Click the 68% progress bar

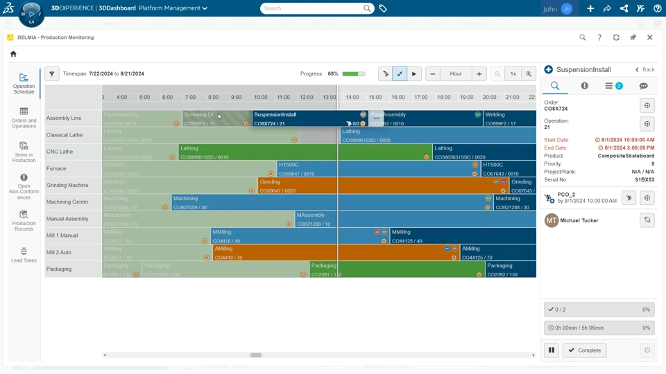[x=353, y=74]
